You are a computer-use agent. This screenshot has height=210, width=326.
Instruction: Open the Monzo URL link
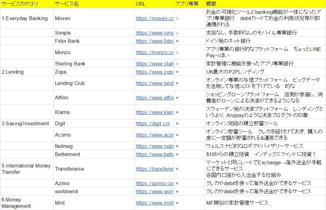click(154, 53)
